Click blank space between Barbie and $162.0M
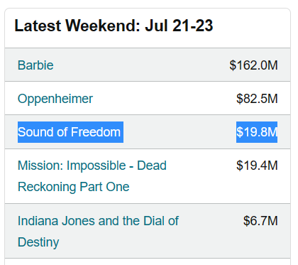The image size is (298, 265). click(x=141, y=65)
